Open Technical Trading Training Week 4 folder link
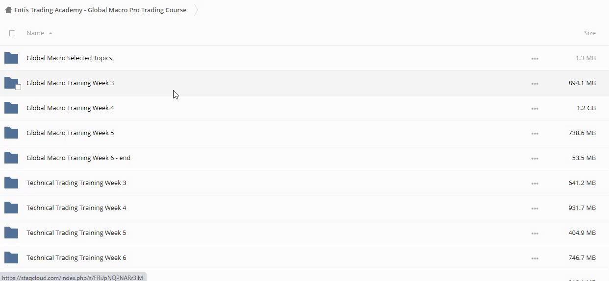The image size is (609, 281). click(x=76, y=208)
